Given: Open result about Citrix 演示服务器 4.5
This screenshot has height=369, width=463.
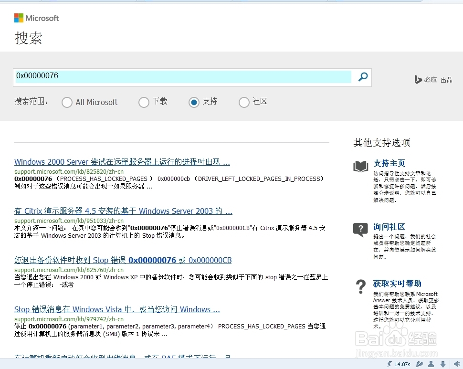Looking at the screenshot, I should 123,211.
